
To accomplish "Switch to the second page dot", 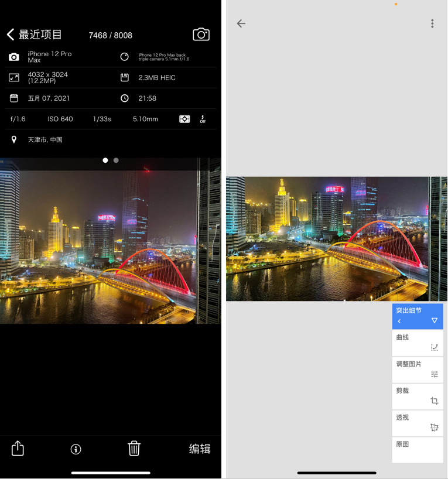I will [x=116, y=160].
